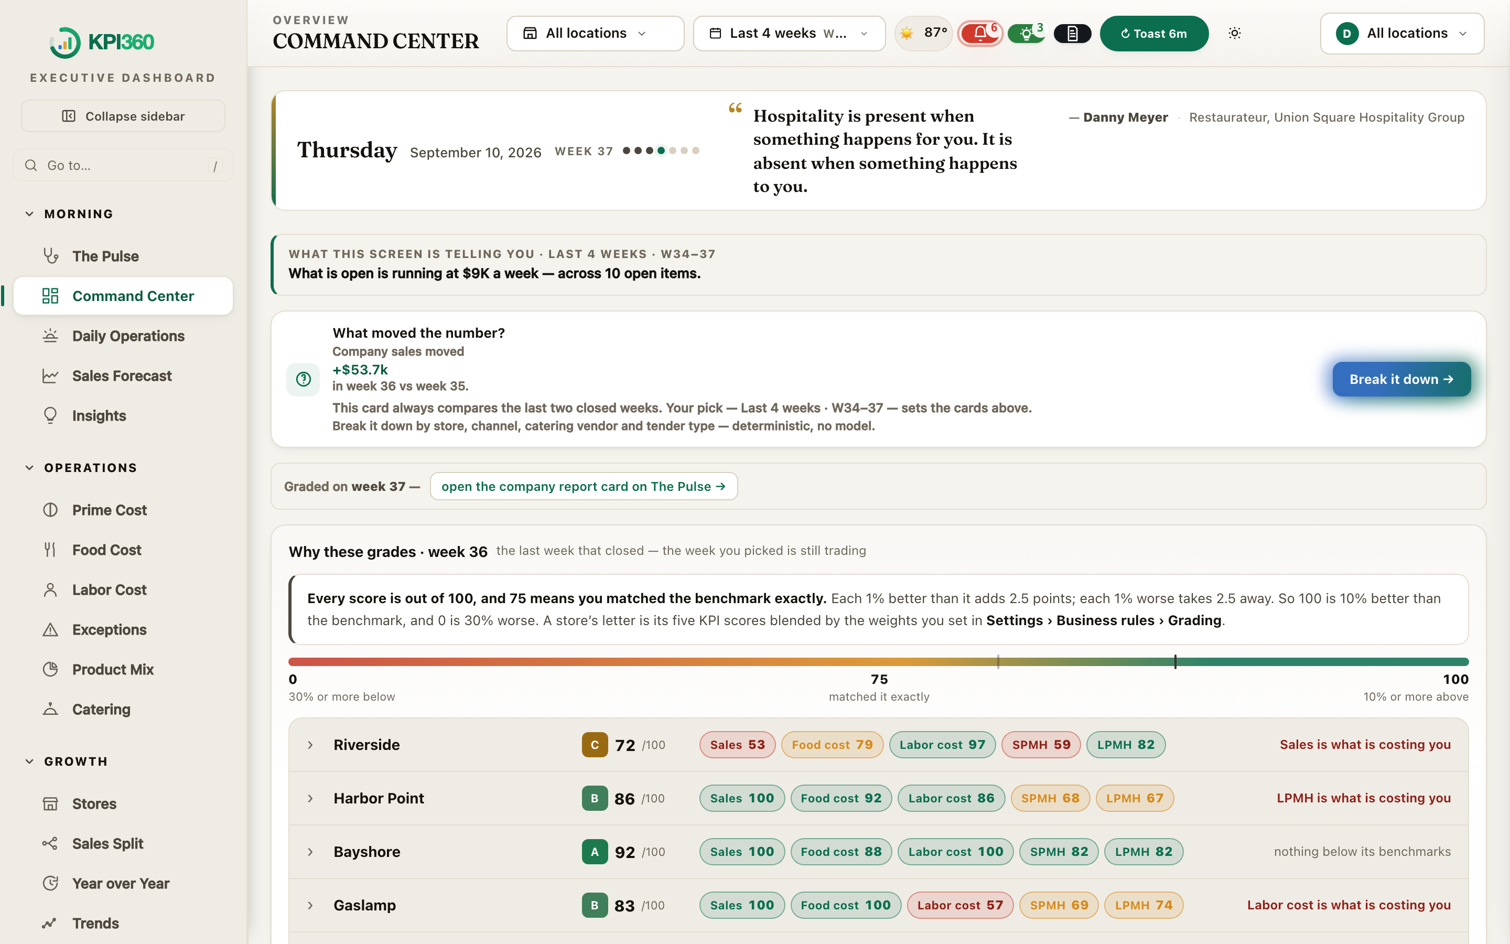Viewport: 1510px width, 944px height.
Task: Click the Stores storefront icon
Action: click(50, 803)
